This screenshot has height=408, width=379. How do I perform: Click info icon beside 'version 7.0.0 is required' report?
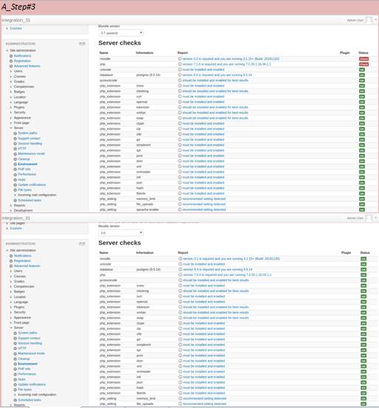point(180,274)
